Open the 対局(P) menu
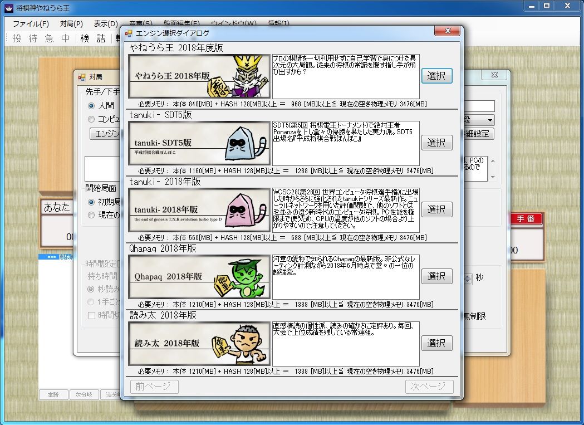584x425 pixels. tap(71, 24)
